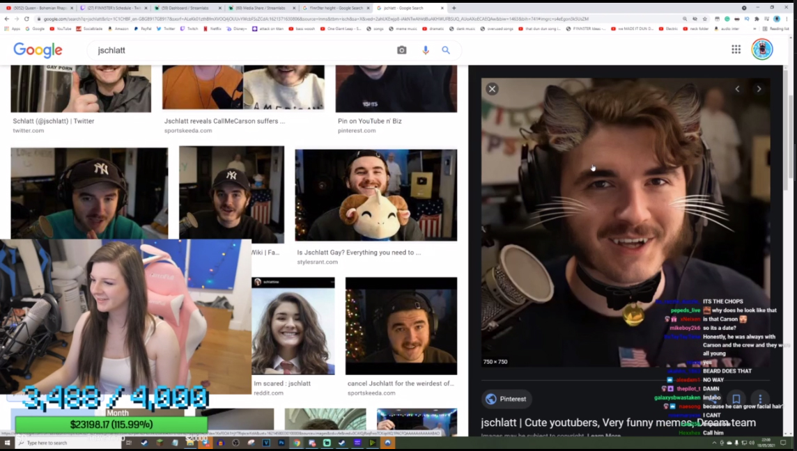This screenshot has height=451, width=797.
Task: Open the PayPal bookmark
Action: tap(142, 29)
